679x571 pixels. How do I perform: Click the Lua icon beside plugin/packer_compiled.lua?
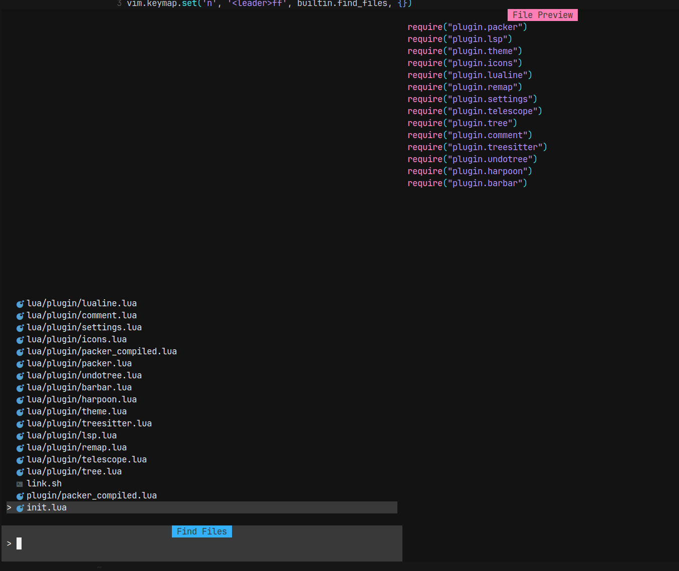click(x=20, y=495)
